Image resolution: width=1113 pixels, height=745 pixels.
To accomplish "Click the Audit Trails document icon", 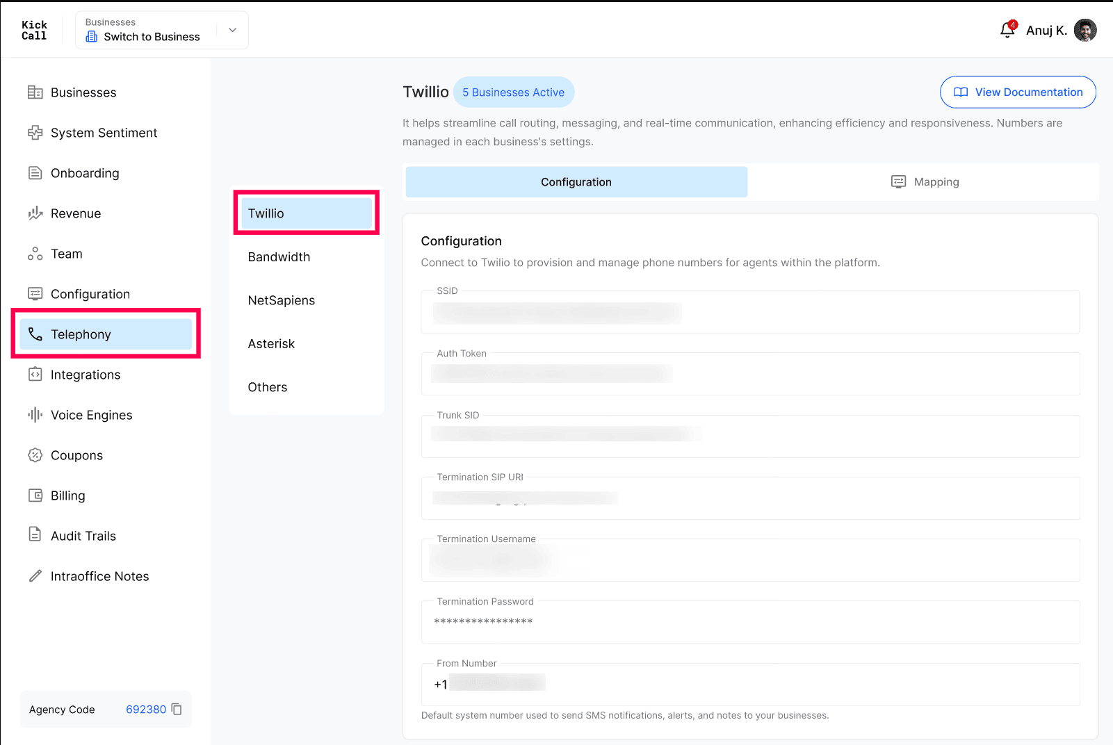I will [x=35, y=534].
